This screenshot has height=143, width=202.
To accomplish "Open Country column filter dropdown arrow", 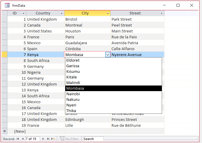I will (x=62, y=13).
